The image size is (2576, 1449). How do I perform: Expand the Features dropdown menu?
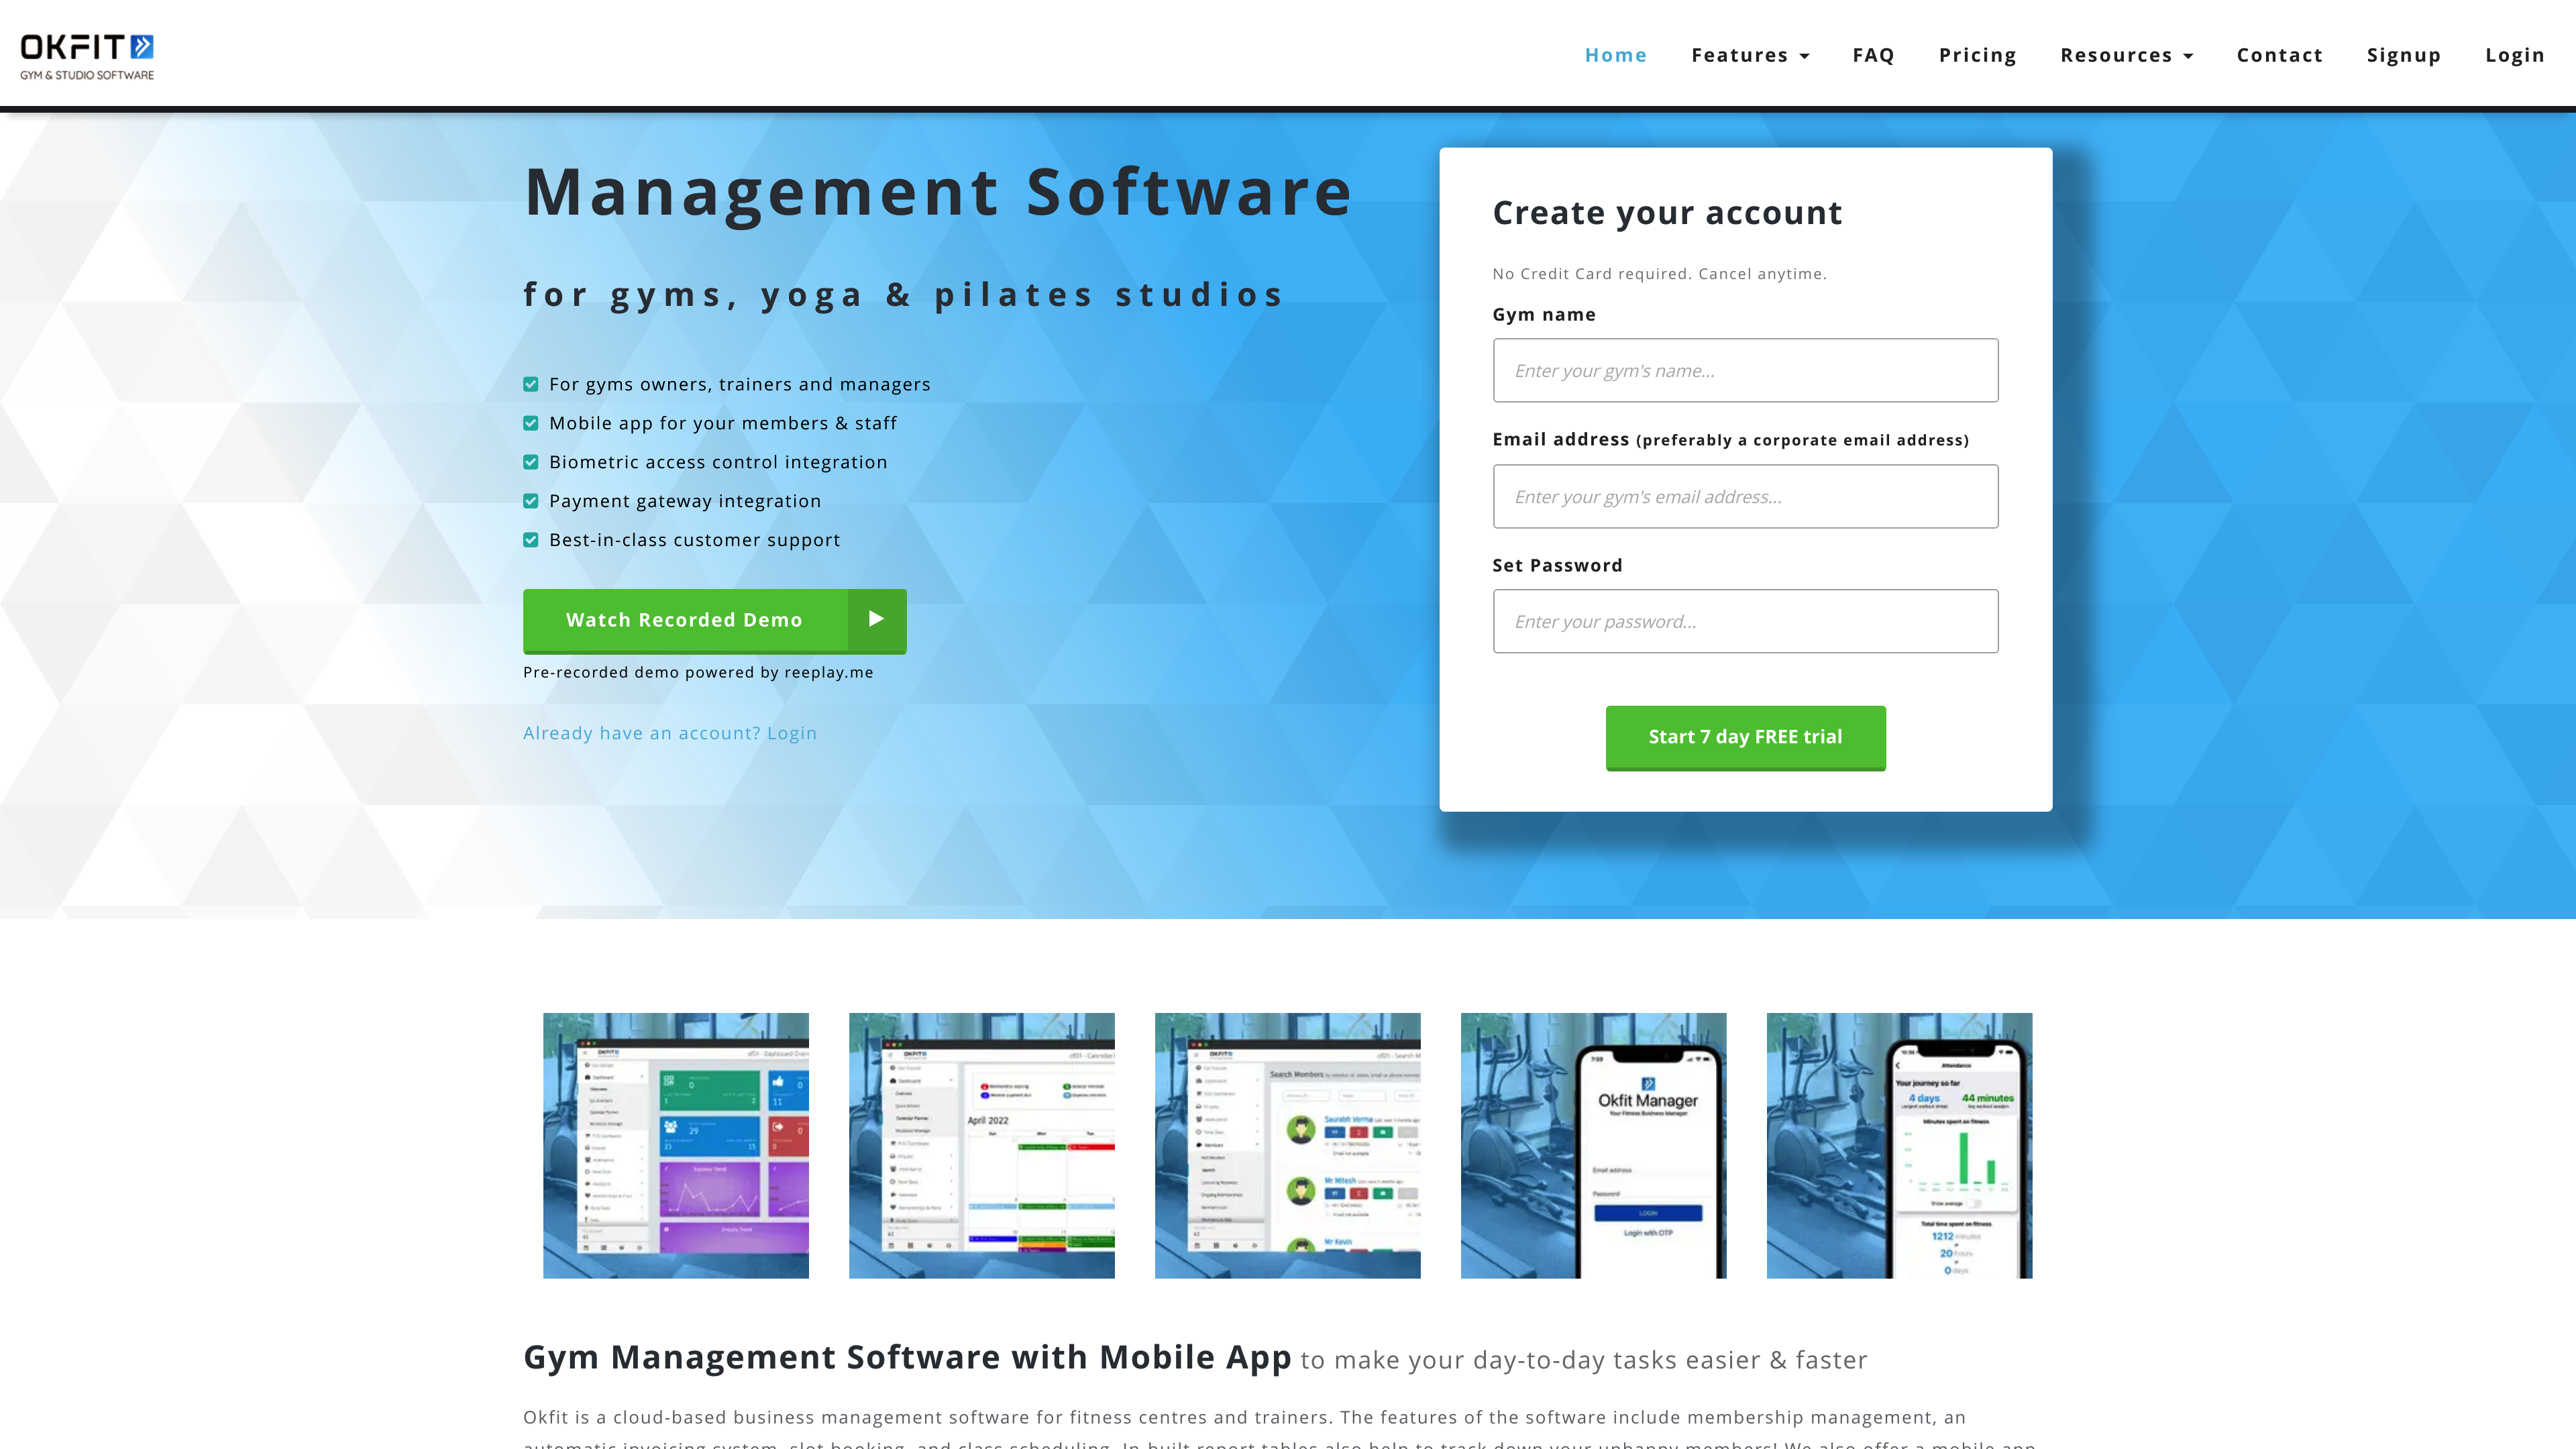click(1750, 55)
